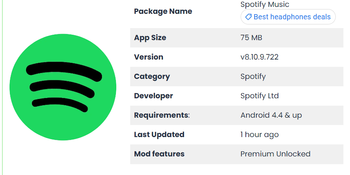This screenshot has width=350, height=175.
Task: Click the Category label
Action: [152, 77]
